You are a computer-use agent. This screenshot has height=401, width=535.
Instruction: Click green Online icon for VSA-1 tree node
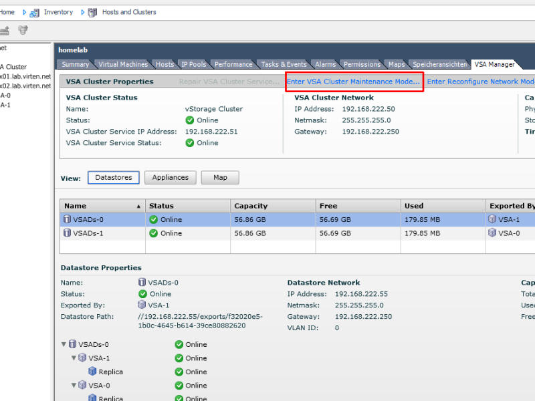click(179, 358)
